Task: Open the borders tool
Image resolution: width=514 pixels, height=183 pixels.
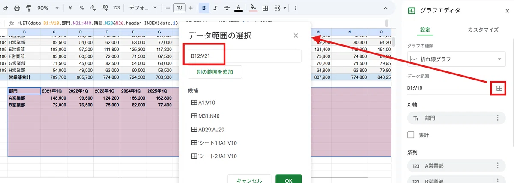Action: click(x=265, y=8)
